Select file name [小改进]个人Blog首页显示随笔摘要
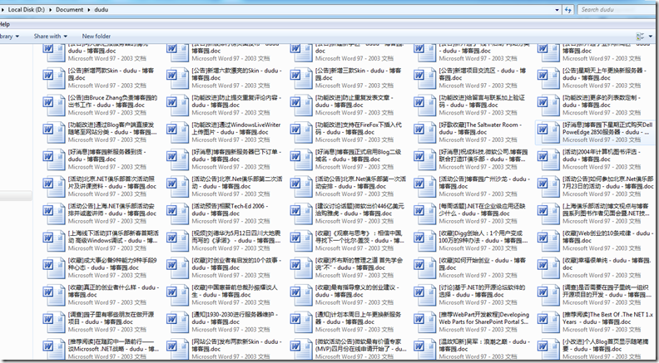This screenshot has height=363, width=659. [x=607, y=346]
